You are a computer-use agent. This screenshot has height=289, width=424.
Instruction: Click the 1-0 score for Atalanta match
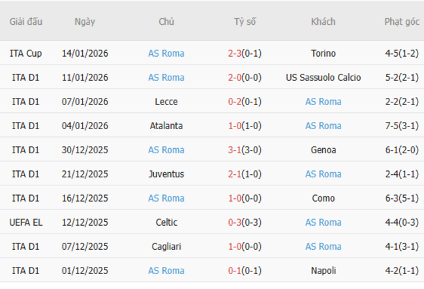coord(235,126)
